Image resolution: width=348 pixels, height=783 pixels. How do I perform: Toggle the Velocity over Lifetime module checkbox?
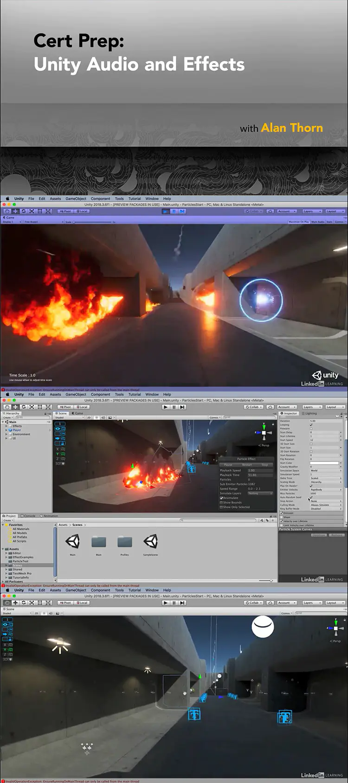pyautogui.click(x=281, y=521)
